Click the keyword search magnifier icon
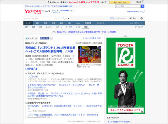 63,18
